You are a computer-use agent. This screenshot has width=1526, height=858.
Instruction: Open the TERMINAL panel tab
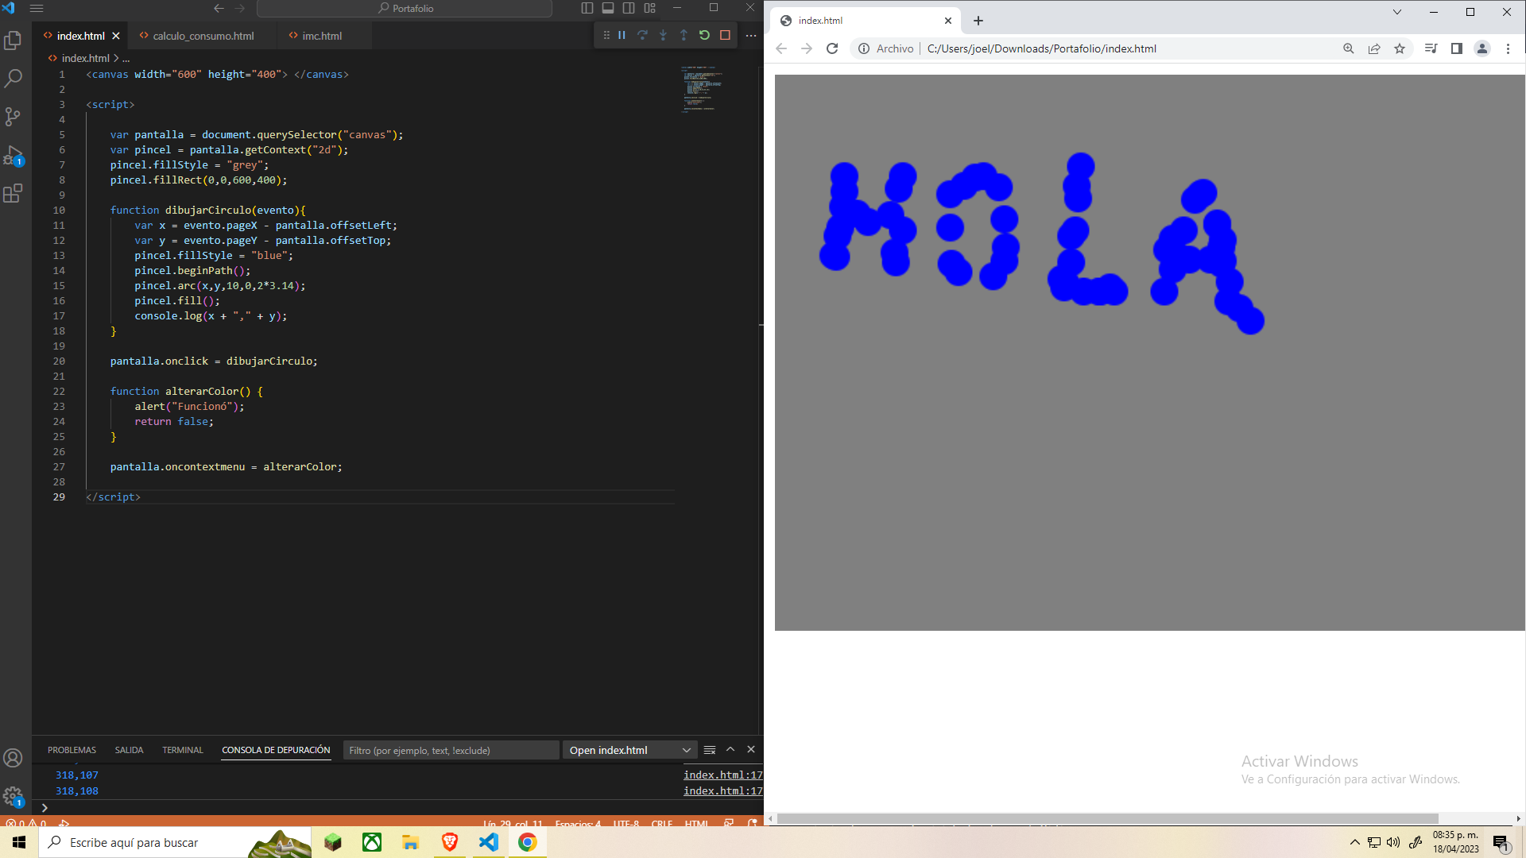click(183, 750)
